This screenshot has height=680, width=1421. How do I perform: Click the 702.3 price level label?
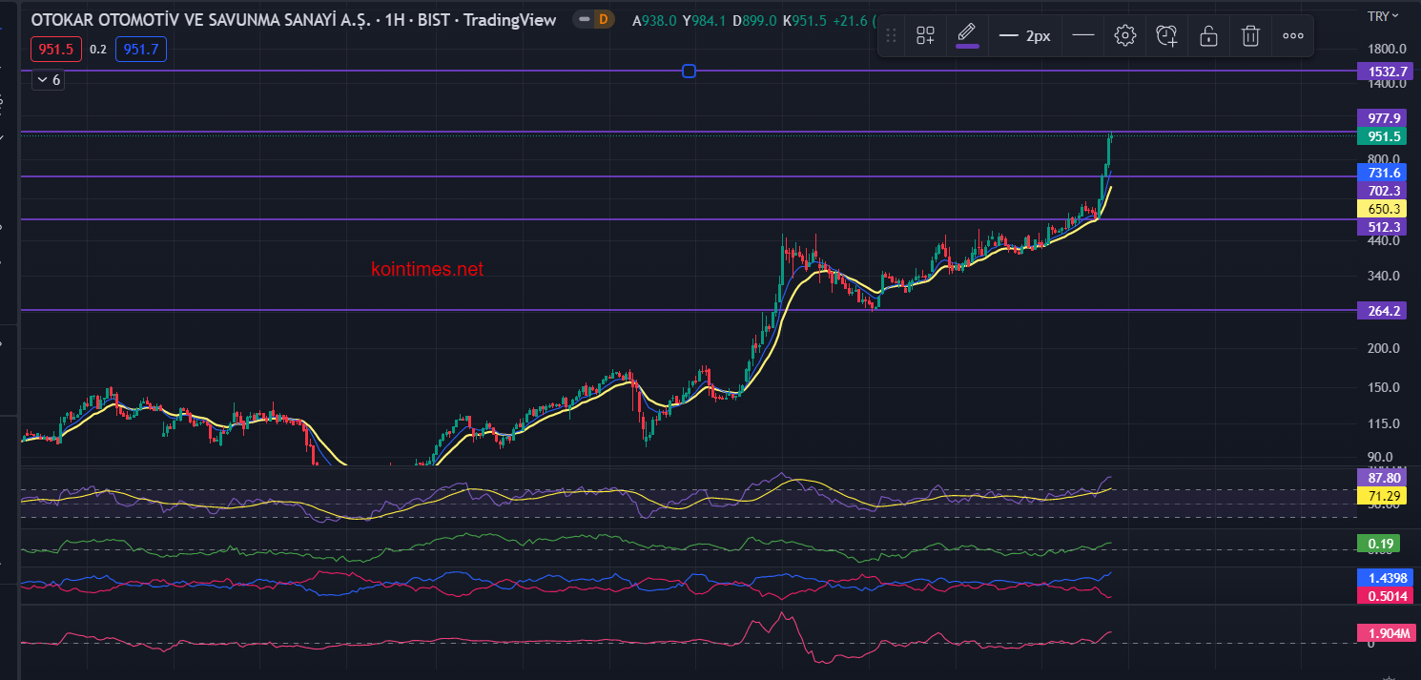(1381, 191)
